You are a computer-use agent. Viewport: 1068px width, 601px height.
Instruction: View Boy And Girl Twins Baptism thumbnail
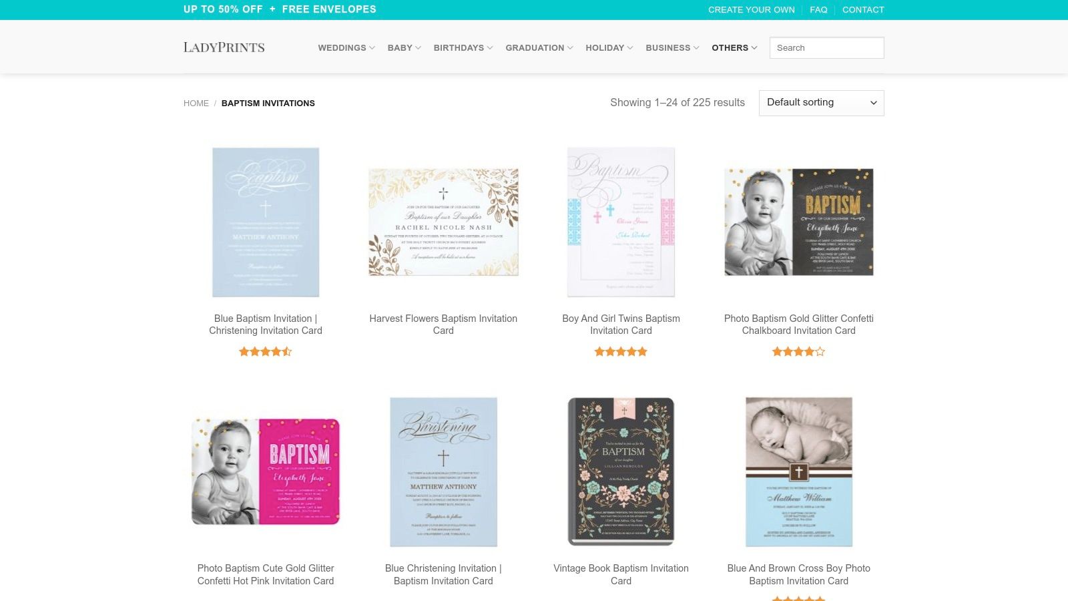point(621,222)
